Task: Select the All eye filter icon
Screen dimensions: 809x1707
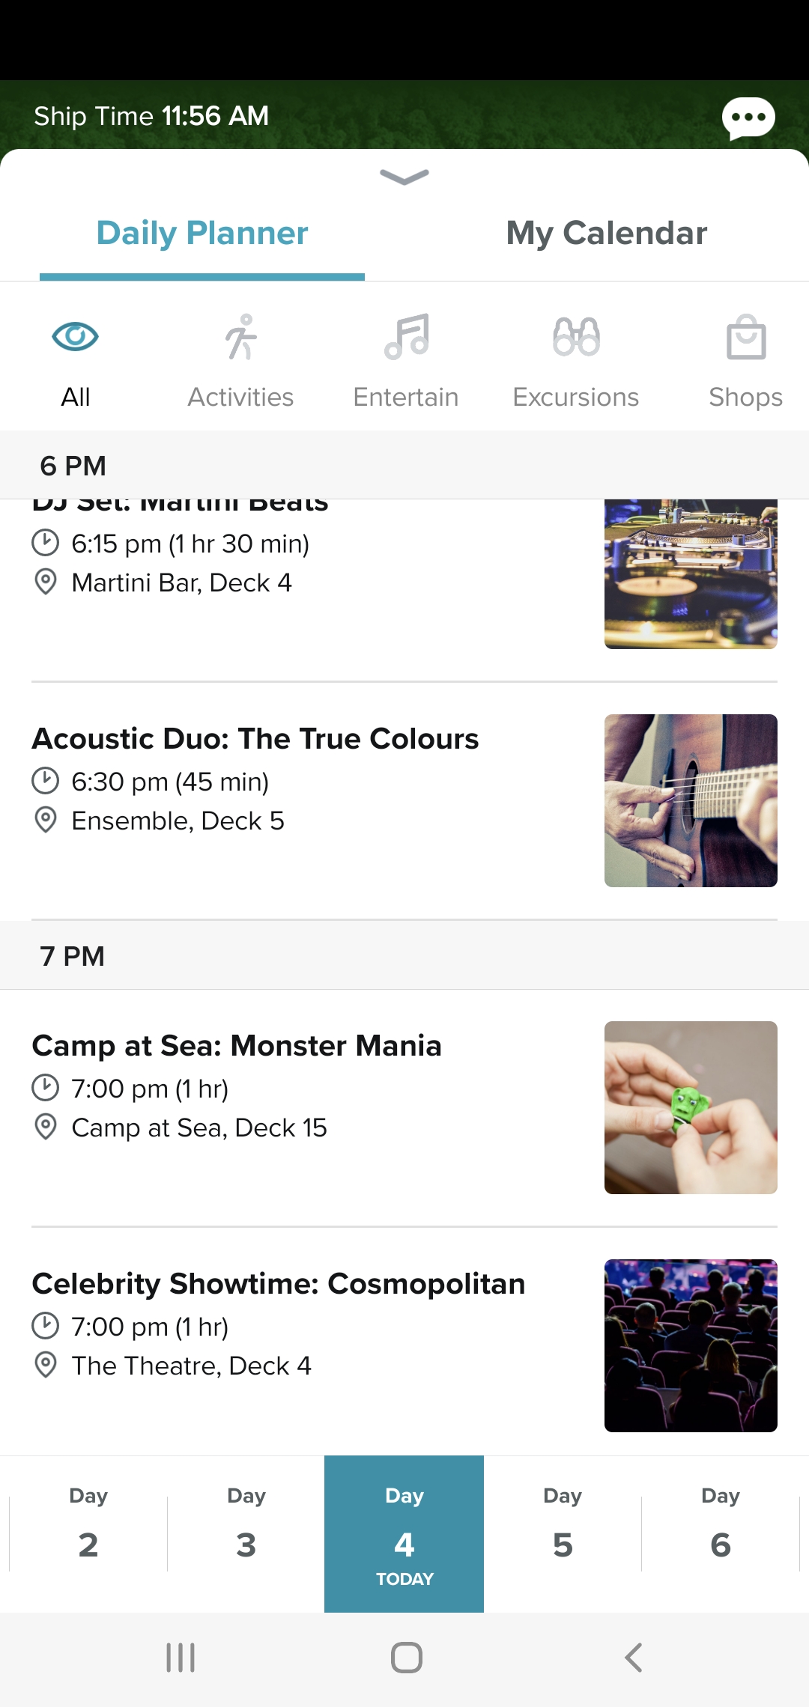Action: (75, 337)
